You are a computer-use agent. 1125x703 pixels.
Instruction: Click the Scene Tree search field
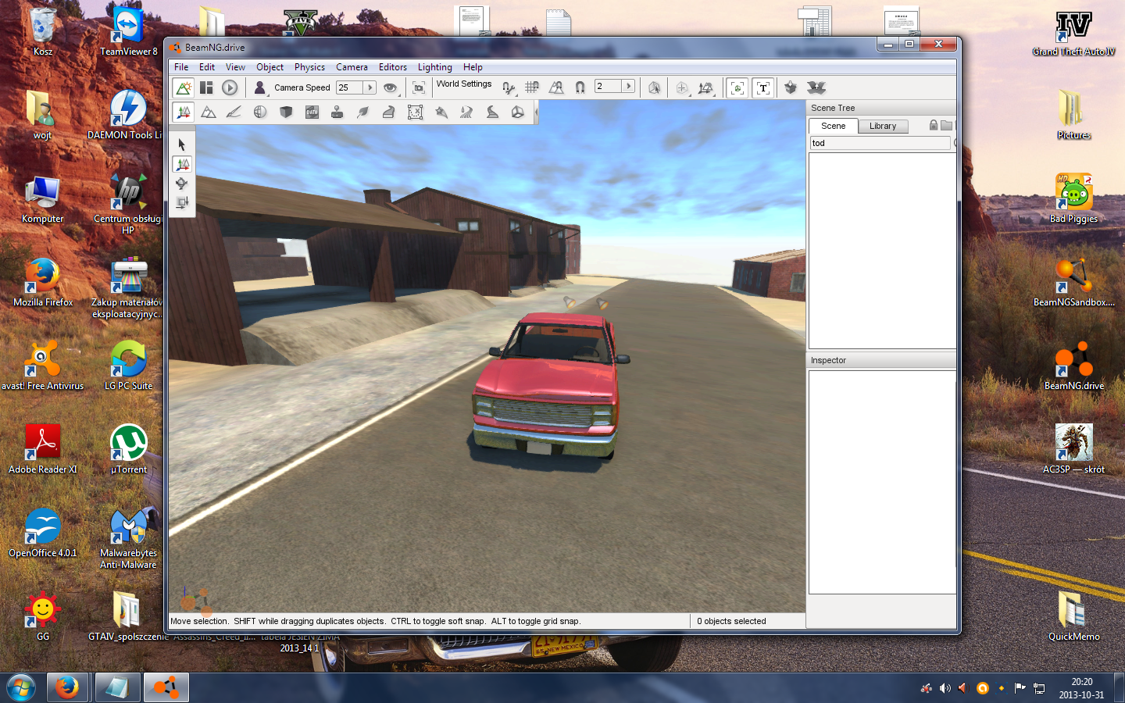click(880, 143)
